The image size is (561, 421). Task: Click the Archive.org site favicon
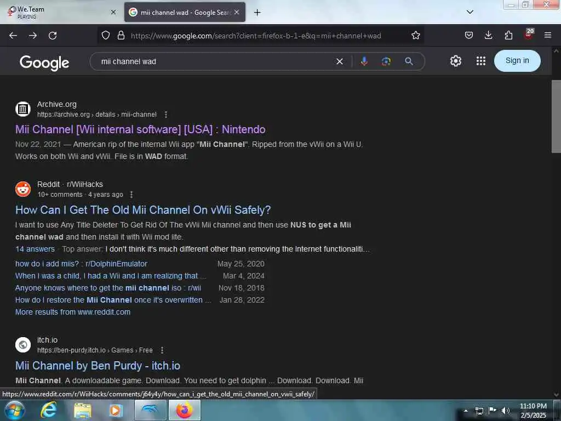(x=23, y=109)
